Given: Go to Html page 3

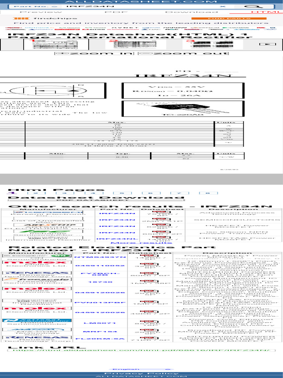Looking at the screenshot, I should 65,193.
